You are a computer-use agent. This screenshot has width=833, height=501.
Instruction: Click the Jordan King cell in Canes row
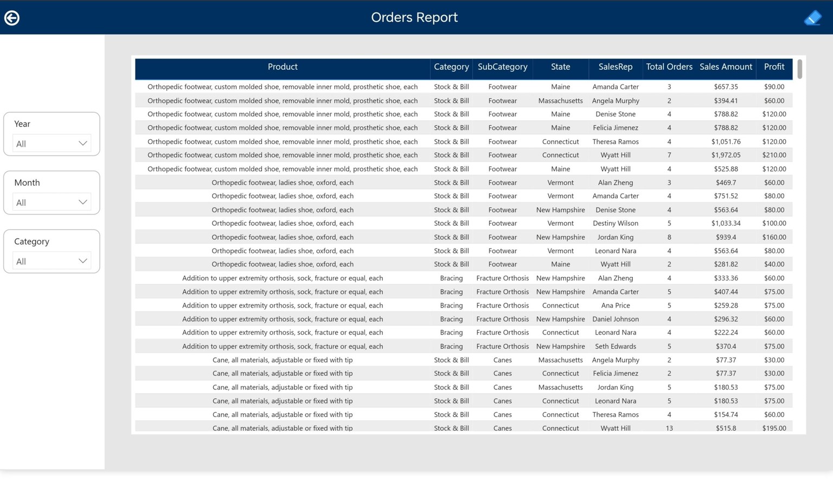[x=616, y=387]
